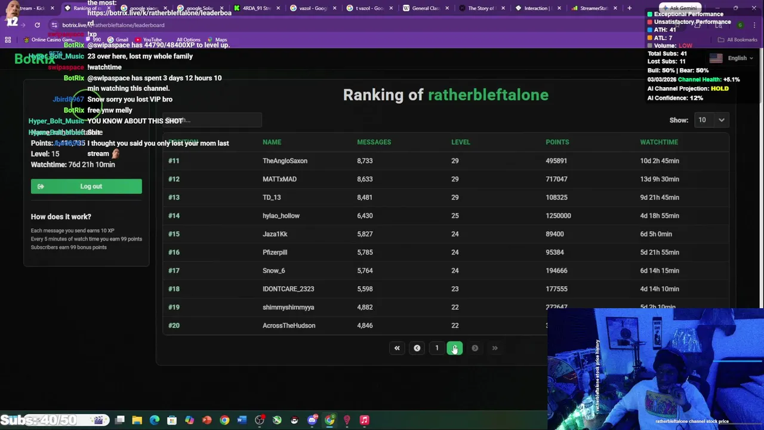Open the Music app from the taskbar
Viewport: 764px width, 430px height.
tap(364, 420)
